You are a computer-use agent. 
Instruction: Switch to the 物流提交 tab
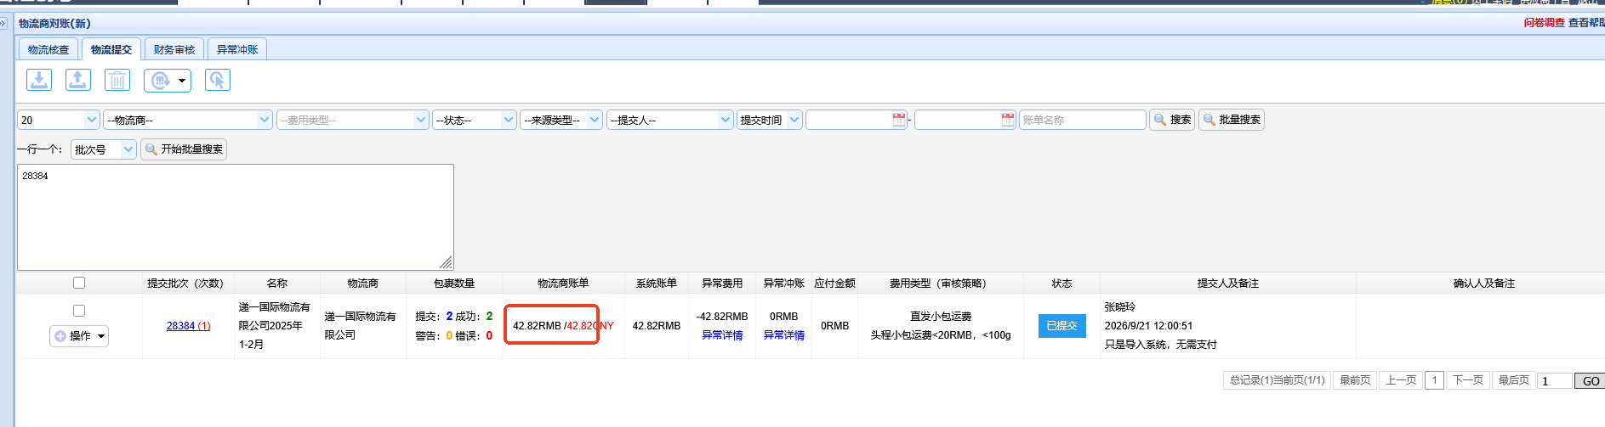[x=111, y=49]
